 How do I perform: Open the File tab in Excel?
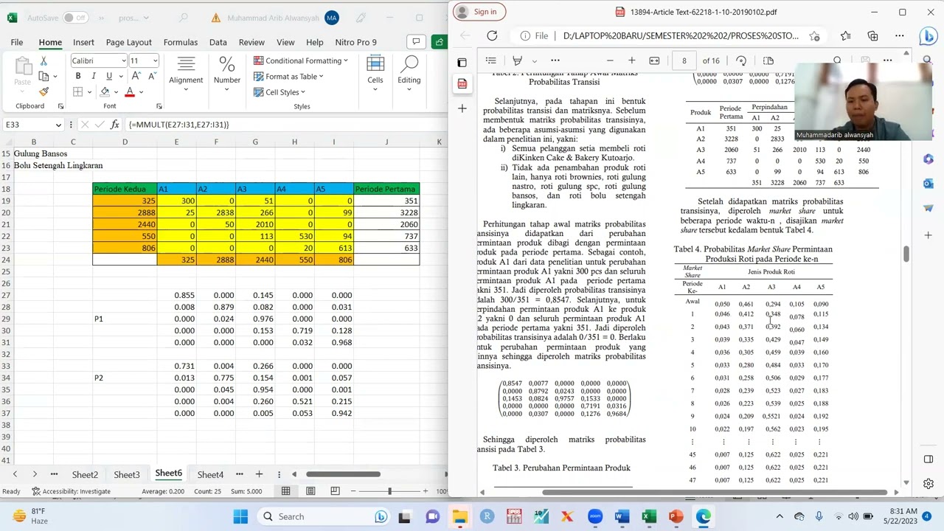(x=16, y=42)
